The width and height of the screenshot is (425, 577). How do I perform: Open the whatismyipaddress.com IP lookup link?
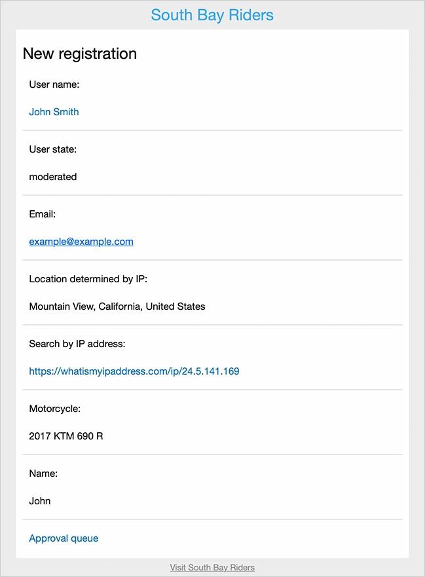[x=134, y=371]
